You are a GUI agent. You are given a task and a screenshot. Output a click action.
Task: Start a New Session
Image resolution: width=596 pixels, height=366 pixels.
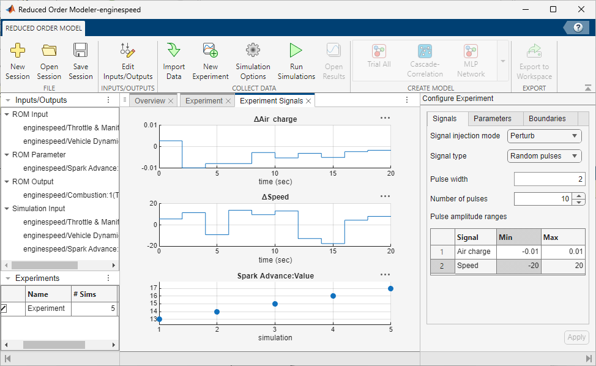click(x=18, y=59)
